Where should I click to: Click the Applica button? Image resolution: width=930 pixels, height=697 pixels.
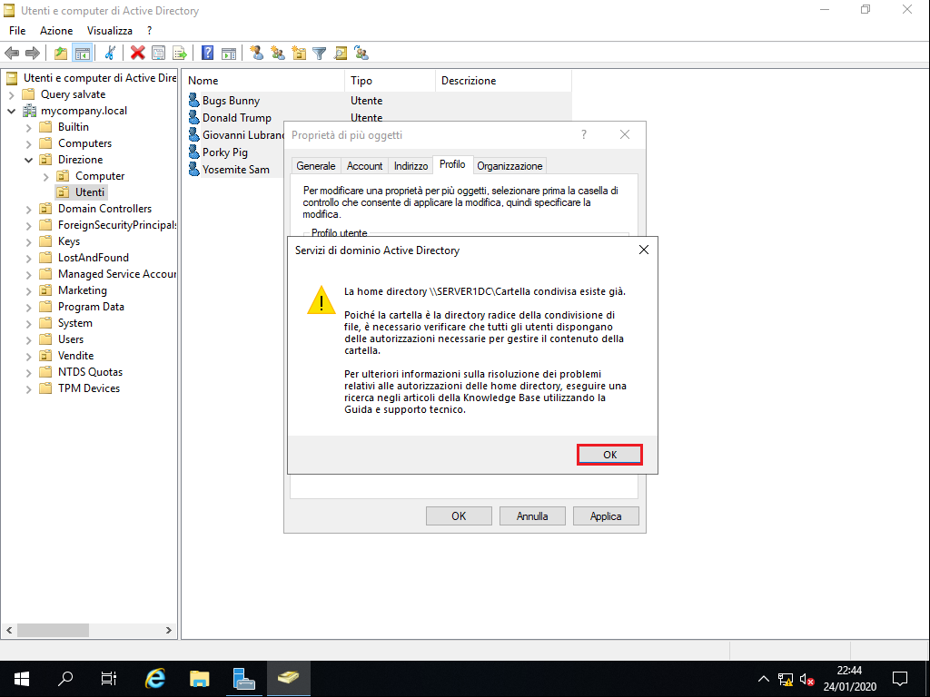click(x=606, y=516)
